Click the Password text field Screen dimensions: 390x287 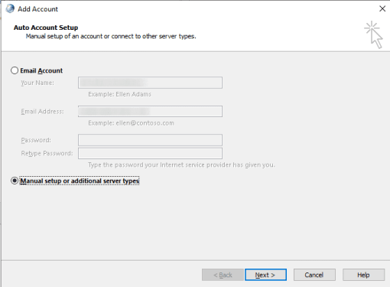150,140
